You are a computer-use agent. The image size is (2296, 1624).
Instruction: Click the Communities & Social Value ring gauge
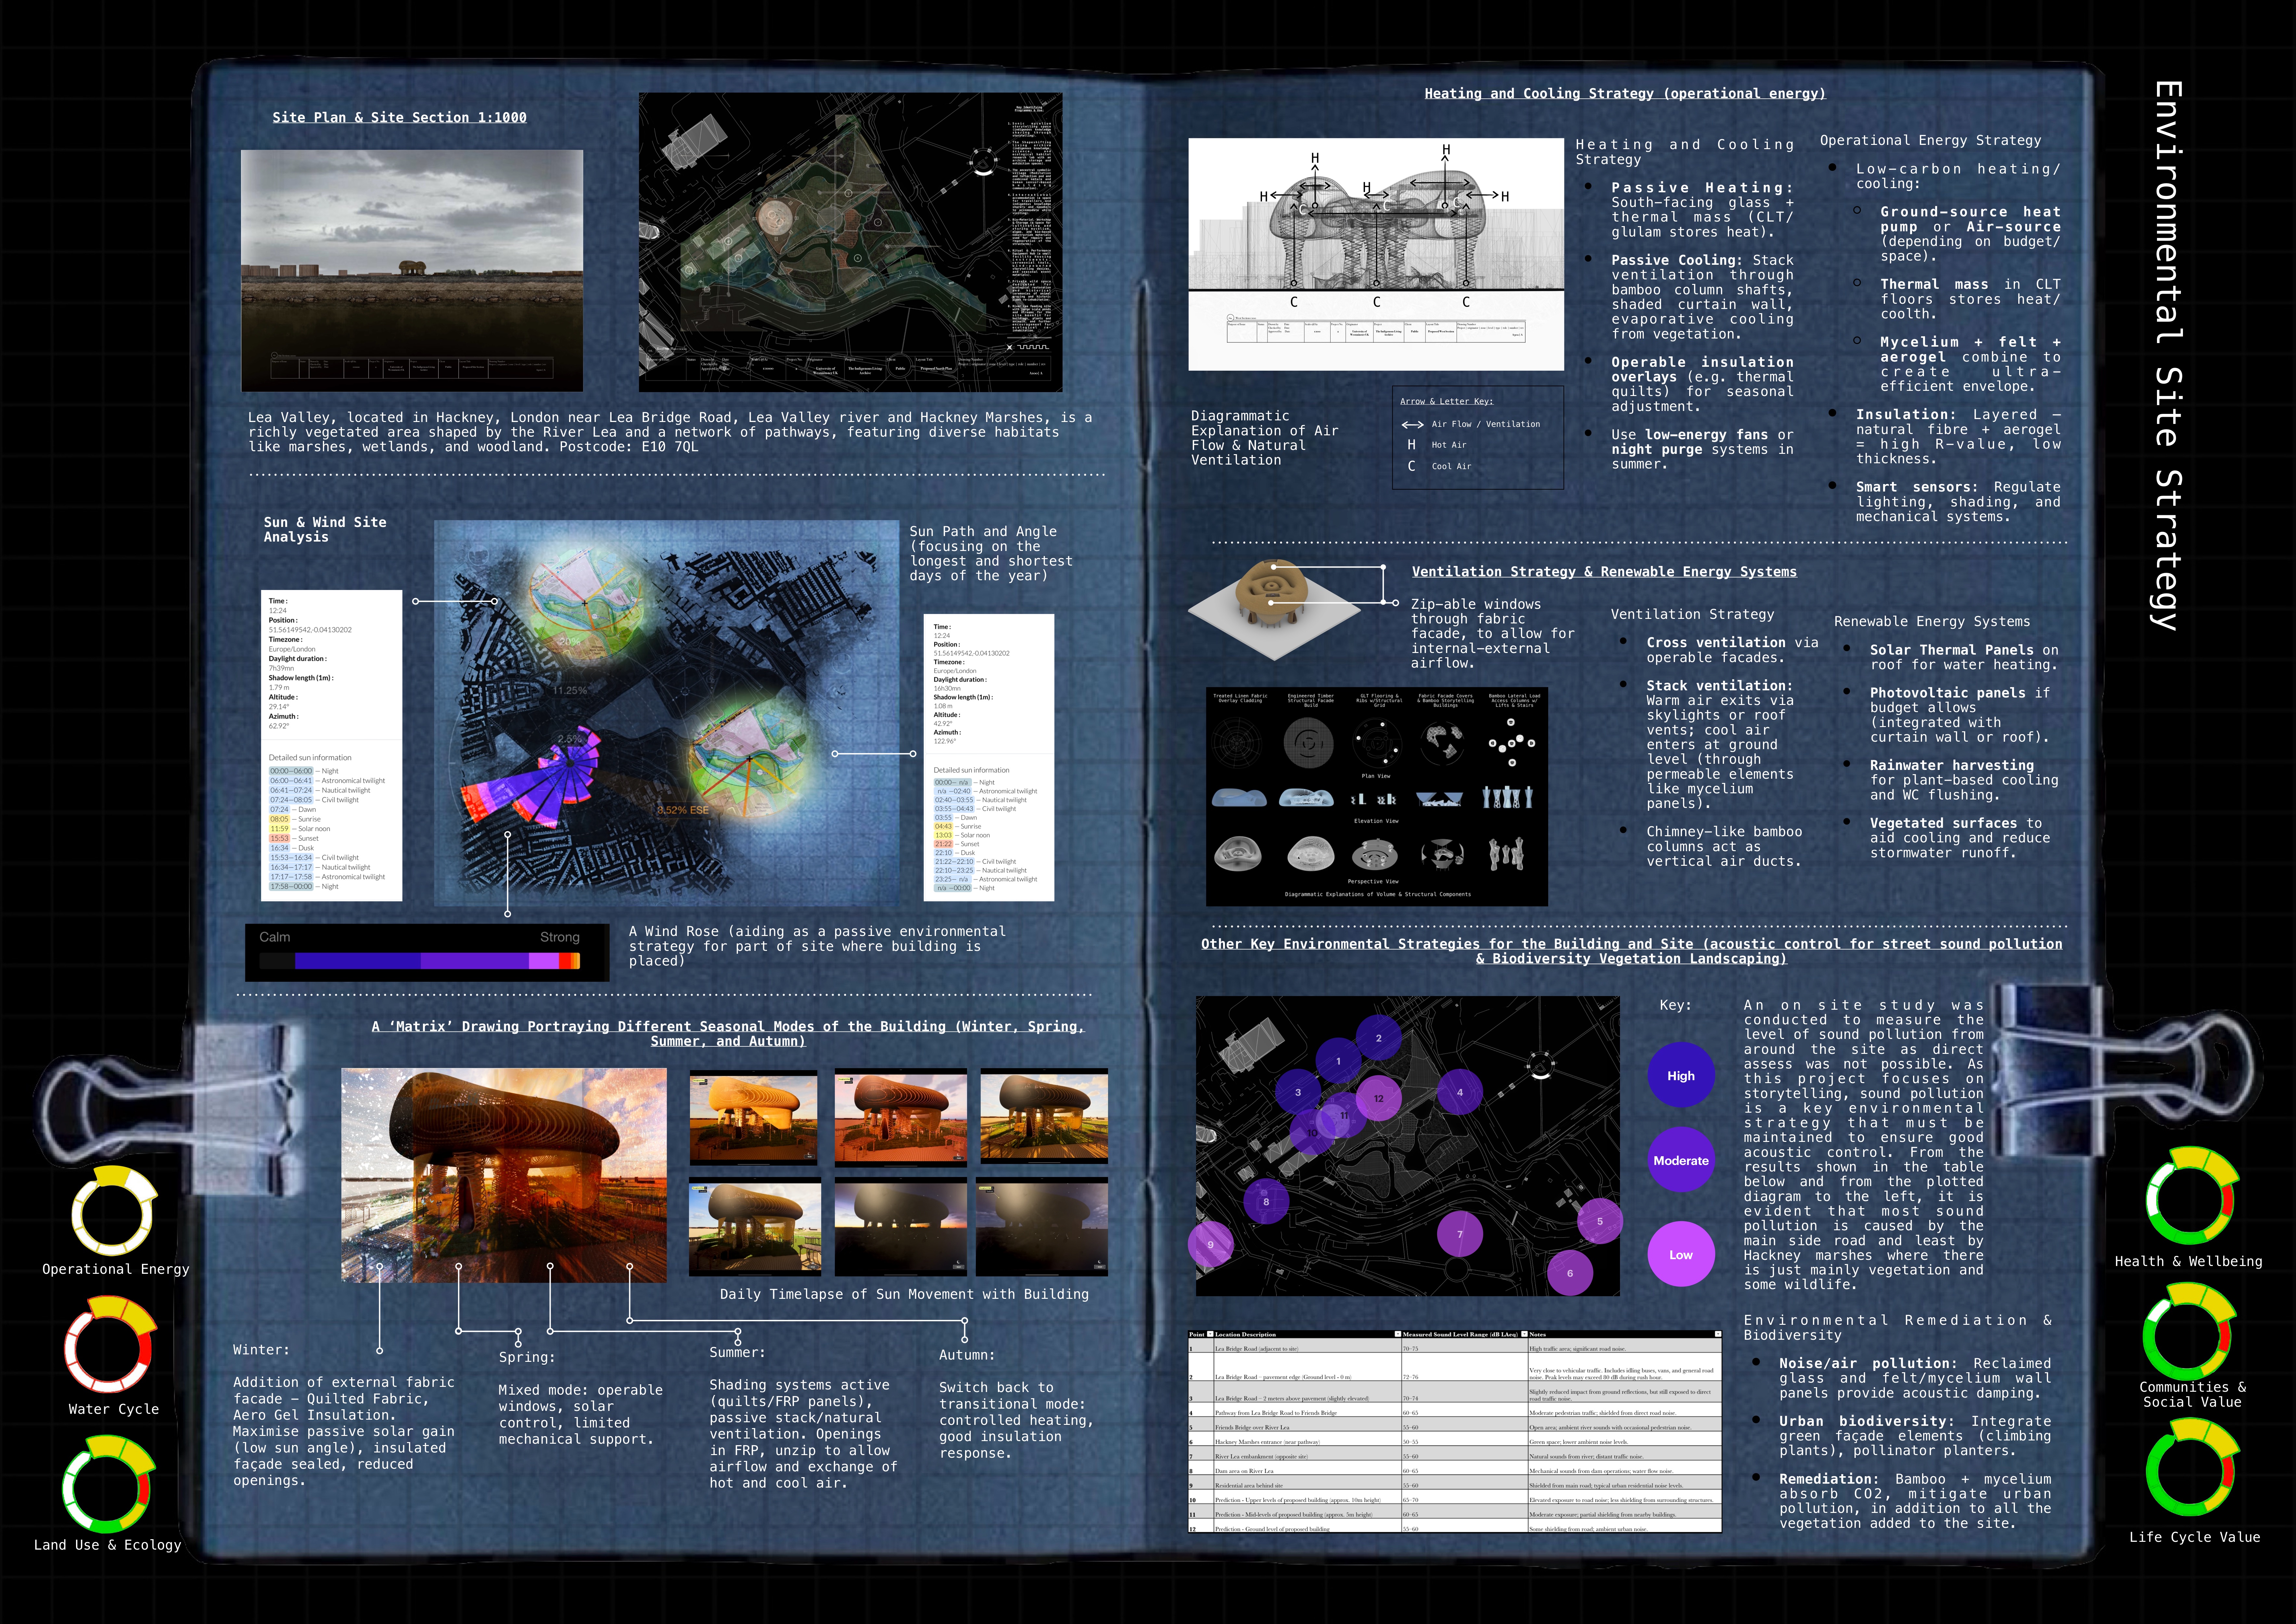[2190, 1331]
